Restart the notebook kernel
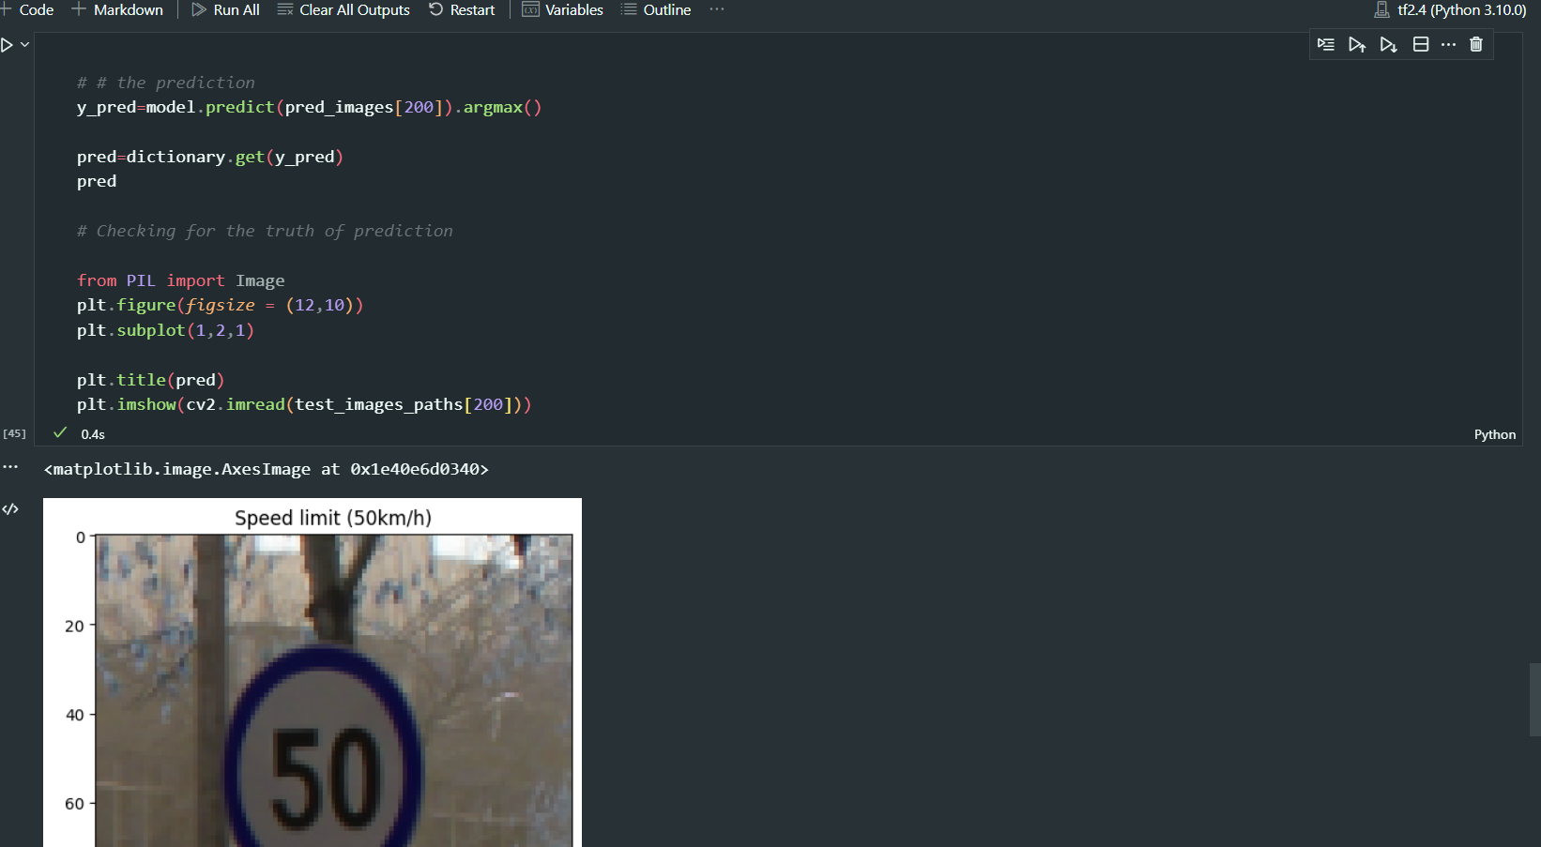The height and width of the screenshot is (847, 1541). pyautogui.click(x=462, y=10)
